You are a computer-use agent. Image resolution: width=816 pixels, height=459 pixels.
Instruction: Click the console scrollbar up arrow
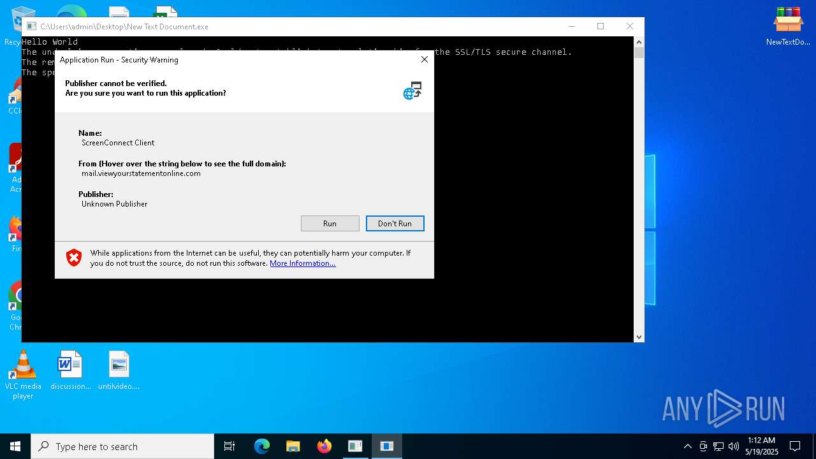pyautogui.click(x=639, y=41)
